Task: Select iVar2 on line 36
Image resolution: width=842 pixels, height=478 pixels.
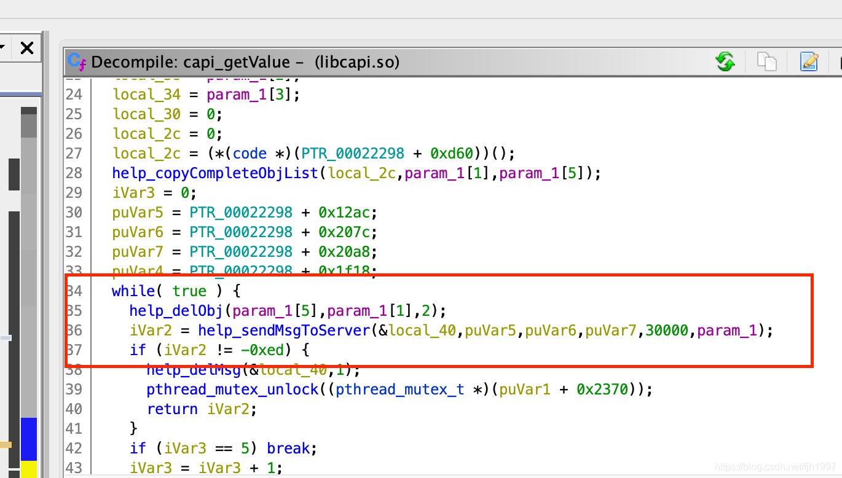Action: pos(151,331)
